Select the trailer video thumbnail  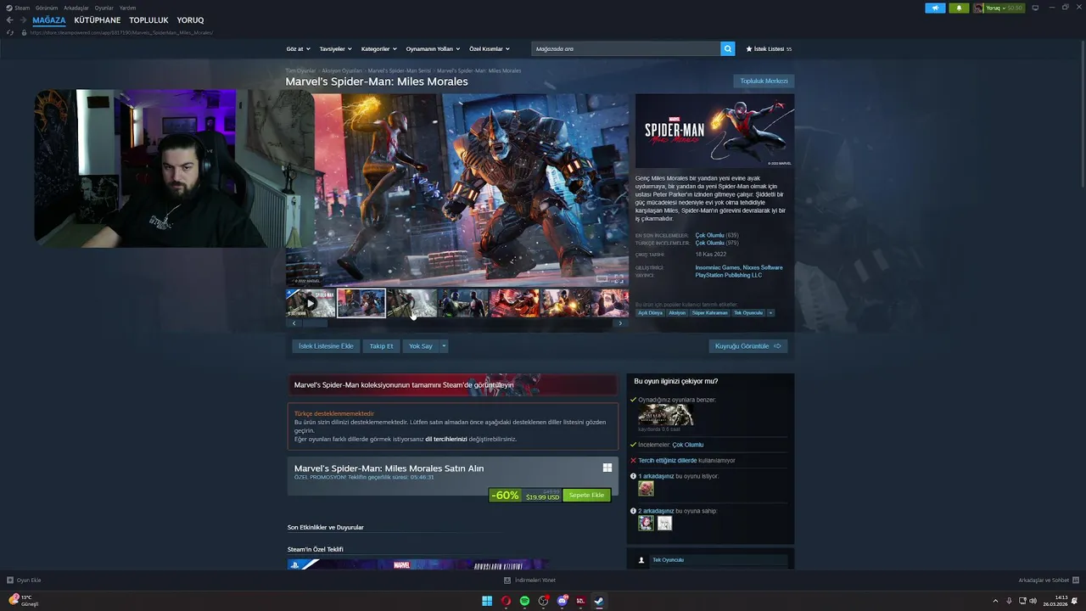click(311, 303)
